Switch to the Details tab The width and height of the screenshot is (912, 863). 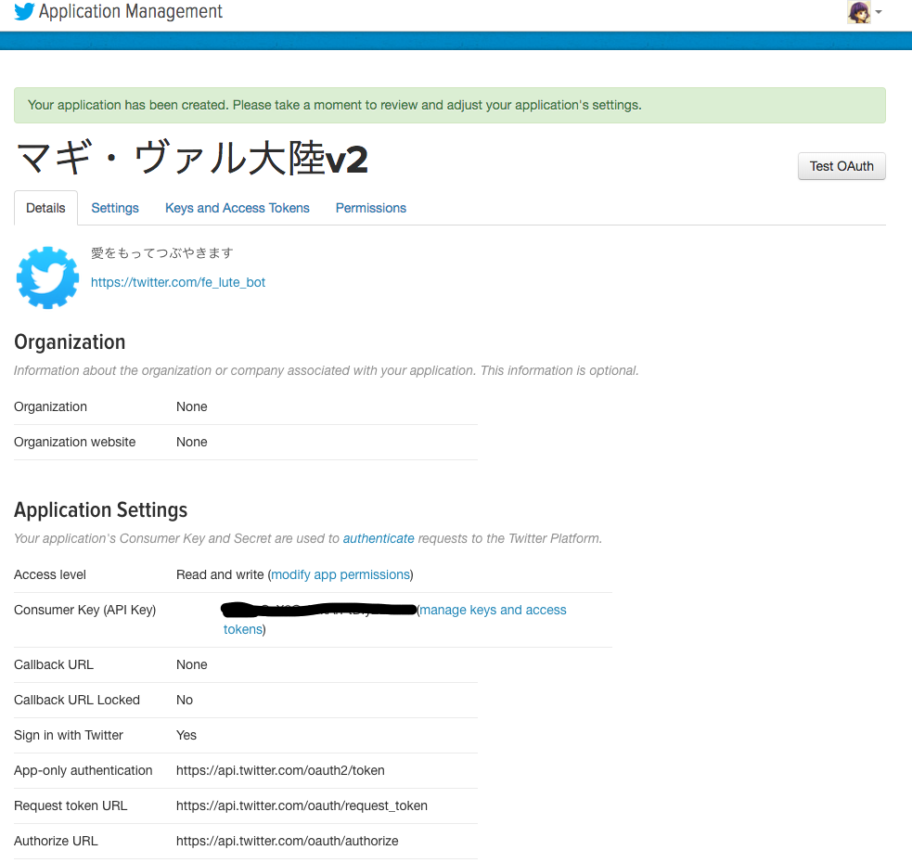46,209
